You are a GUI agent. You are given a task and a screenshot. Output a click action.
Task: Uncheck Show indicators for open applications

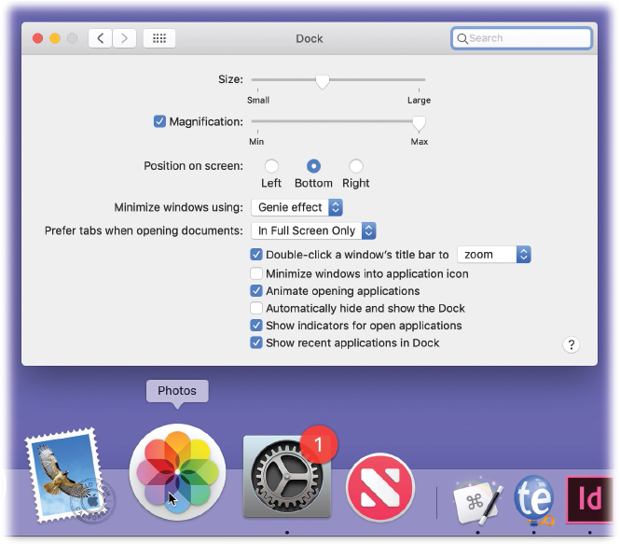point(256,326)
